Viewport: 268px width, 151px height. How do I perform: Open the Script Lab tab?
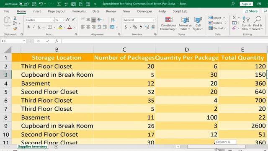click(180, 11)
